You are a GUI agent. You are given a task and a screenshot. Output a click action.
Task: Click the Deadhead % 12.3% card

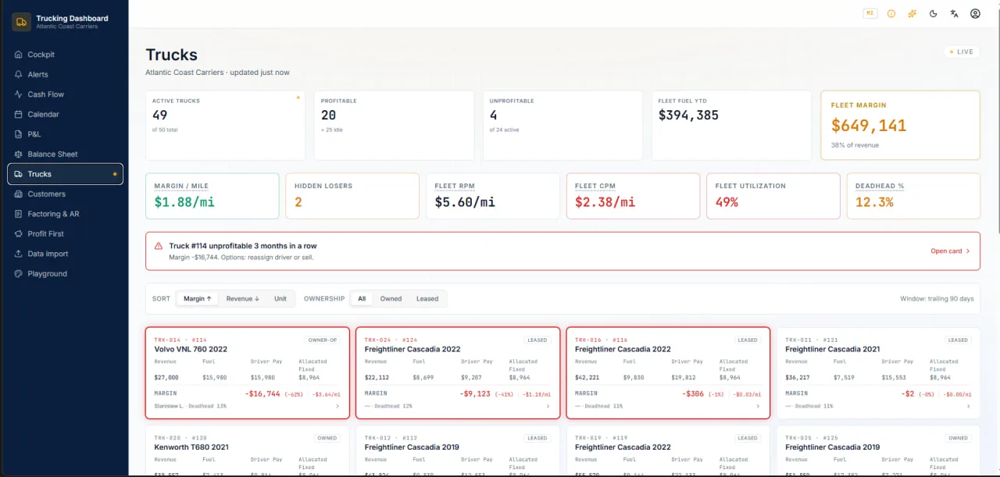point(913,196)
